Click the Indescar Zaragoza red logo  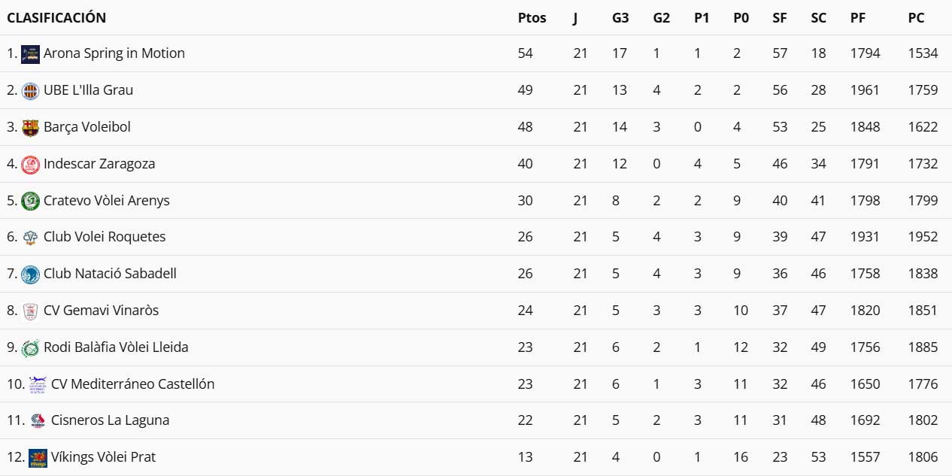(x=30, y=164)
